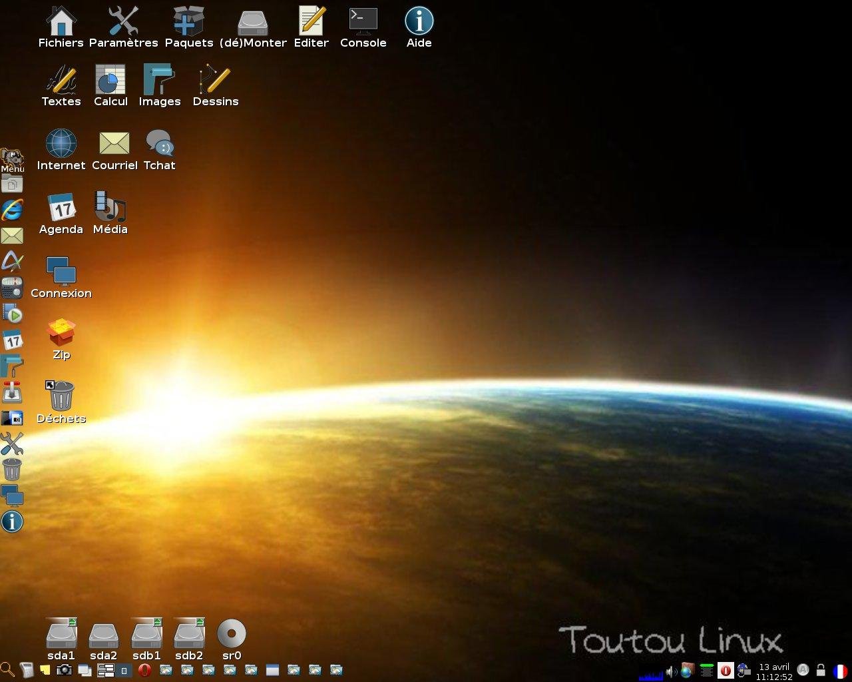Click the 13 avril clock display

tap(774, 671)
